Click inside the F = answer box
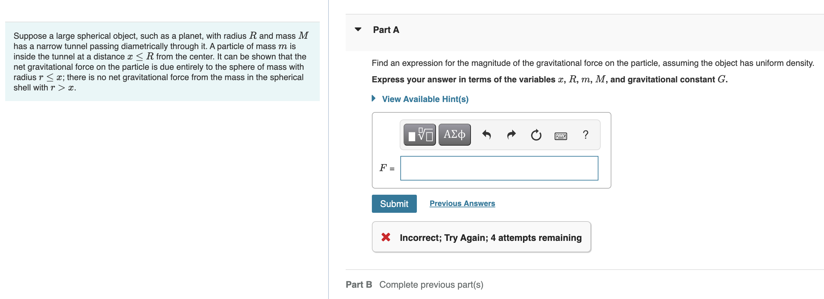The width and height of the screenshot is (824, 299). pos(499,168)
